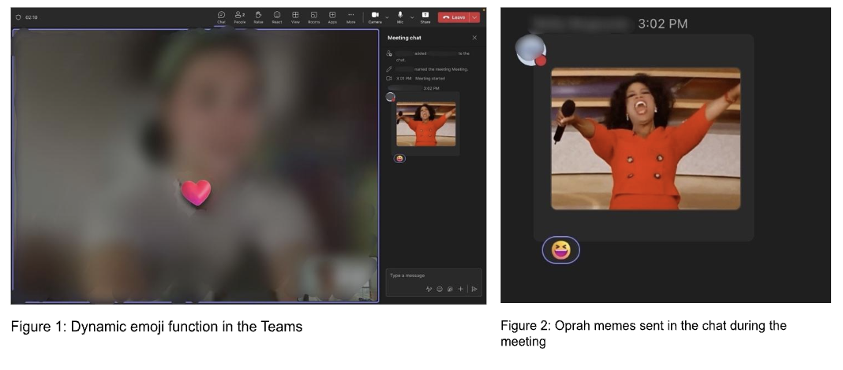Click the Type a message field

coord(426,276)
